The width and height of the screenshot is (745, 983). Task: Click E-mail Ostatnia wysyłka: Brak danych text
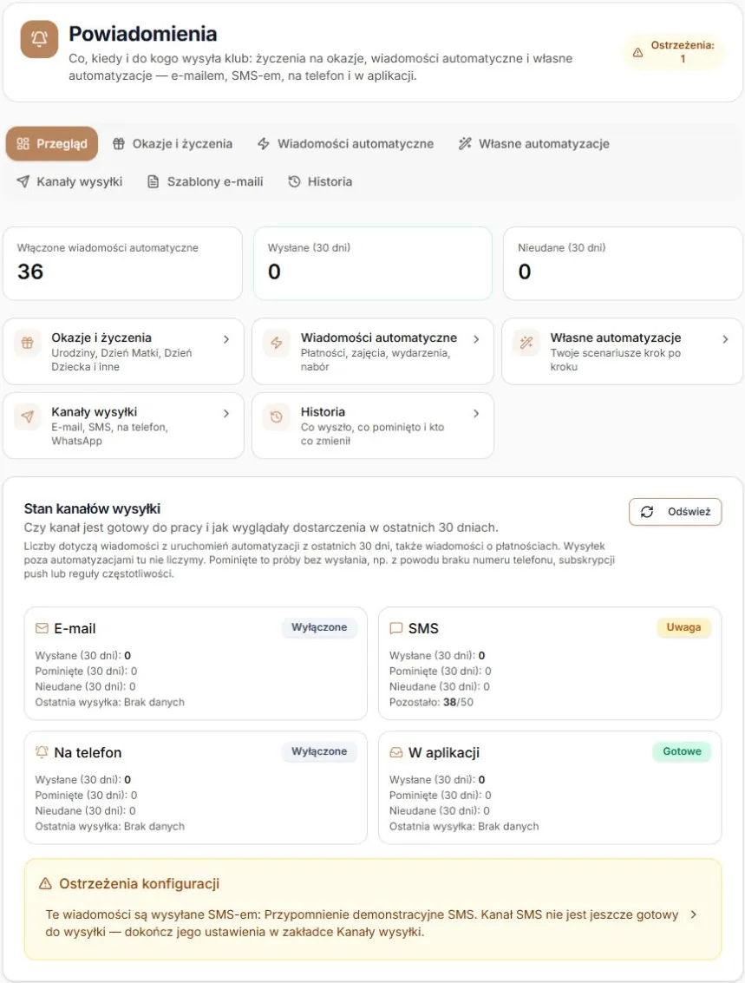click(109, 702)
